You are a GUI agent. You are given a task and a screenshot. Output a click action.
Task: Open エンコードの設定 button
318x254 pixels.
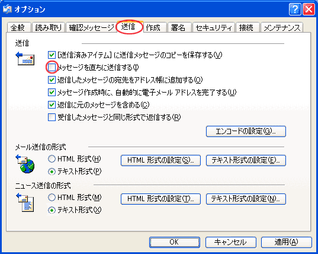pyautogui.click(x=246, y=132)
